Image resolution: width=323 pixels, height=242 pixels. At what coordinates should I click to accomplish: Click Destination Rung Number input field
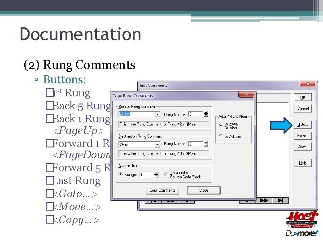pyautogui.click(x=196, y=144)
